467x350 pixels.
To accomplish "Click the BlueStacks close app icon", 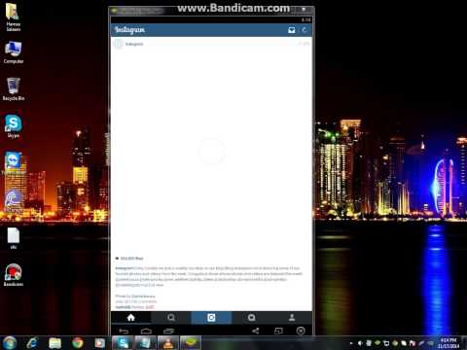I will click(301, 331).
